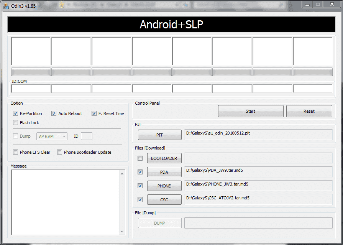
Task: Click the PDA_JW9.tar.md5 path field
Action: 258,172
